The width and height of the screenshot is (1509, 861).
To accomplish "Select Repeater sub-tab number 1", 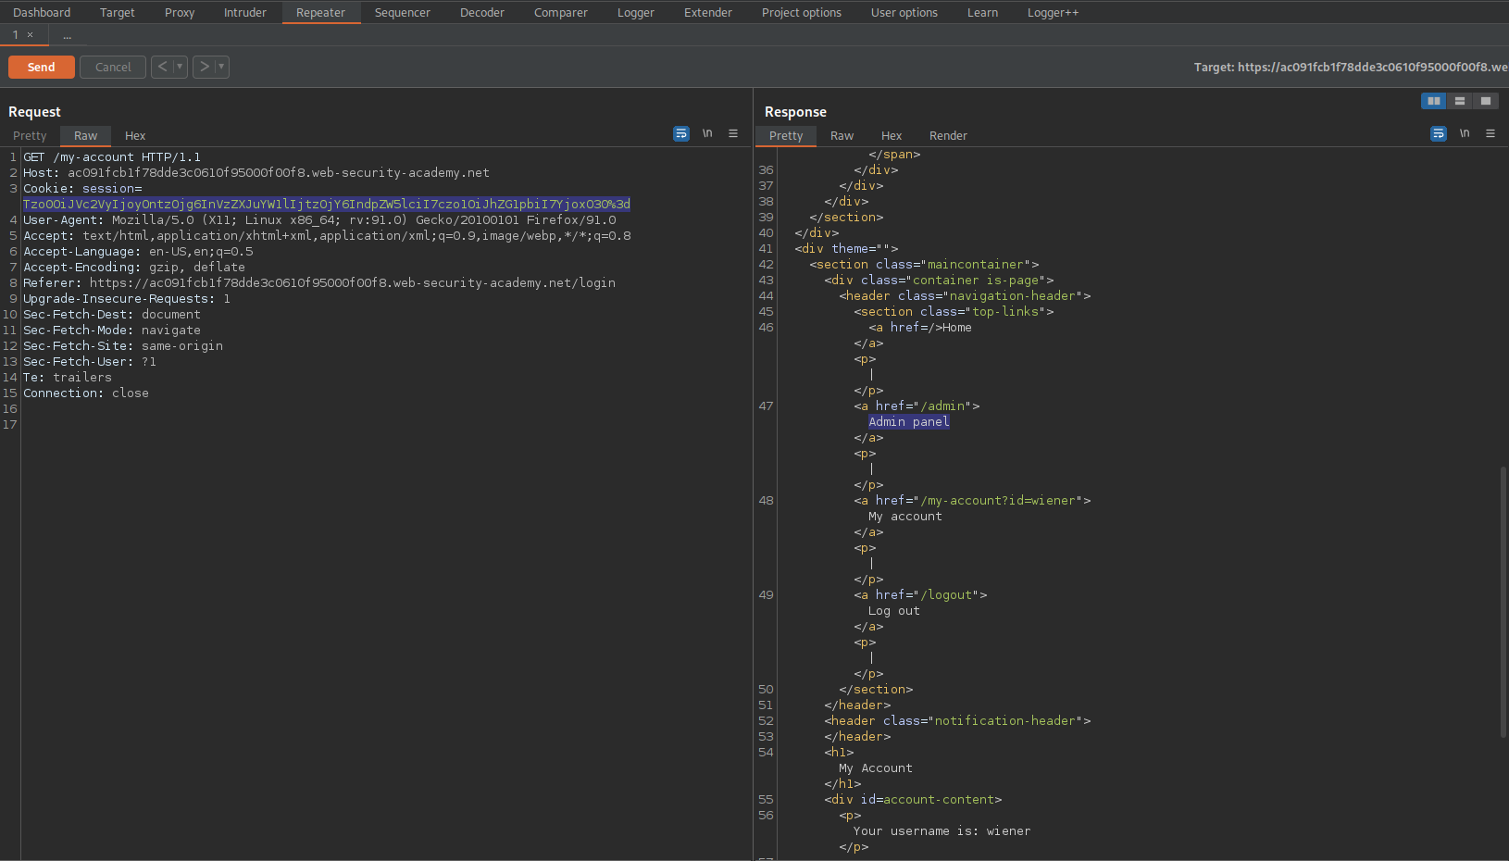I will [x=16, y=35].
